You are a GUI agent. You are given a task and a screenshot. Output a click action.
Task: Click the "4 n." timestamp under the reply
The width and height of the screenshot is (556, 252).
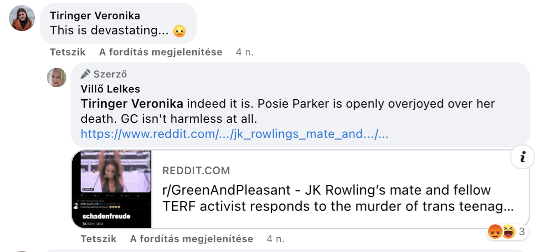[275, 239]
